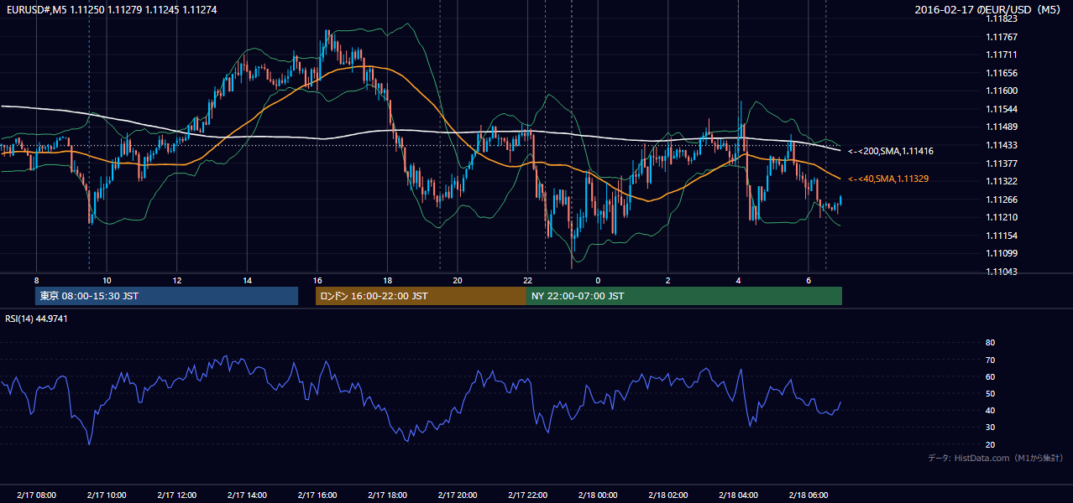
Task: Click price axis value 1.11656
Action: (x=1002, y=73)
